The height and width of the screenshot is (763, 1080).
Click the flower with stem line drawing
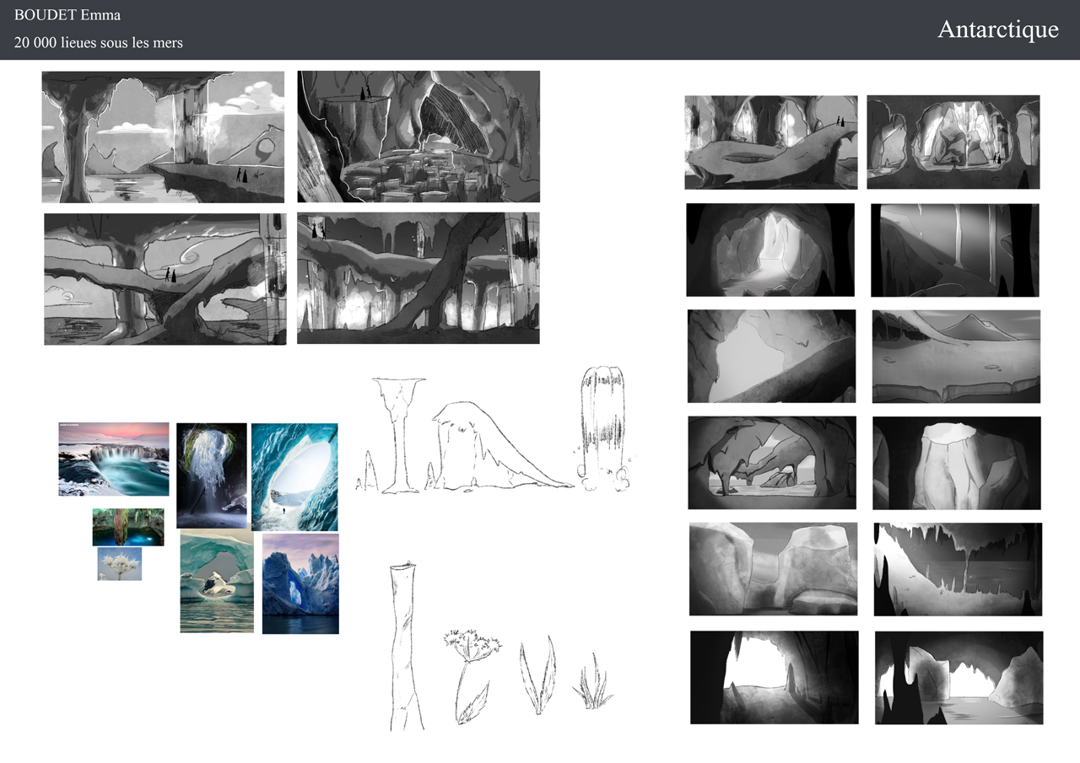coord(473,675)
